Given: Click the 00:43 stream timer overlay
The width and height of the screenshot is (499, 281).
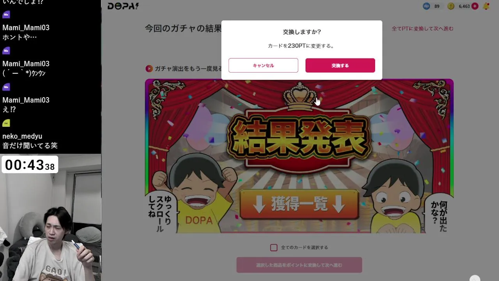Looking at the screenshot, I should pos(30,165).
